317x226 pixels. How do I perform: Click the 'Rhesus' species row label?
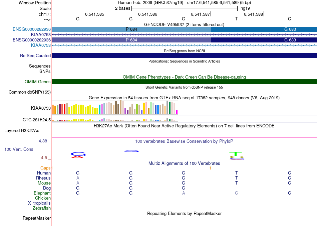tap(43, 178)
